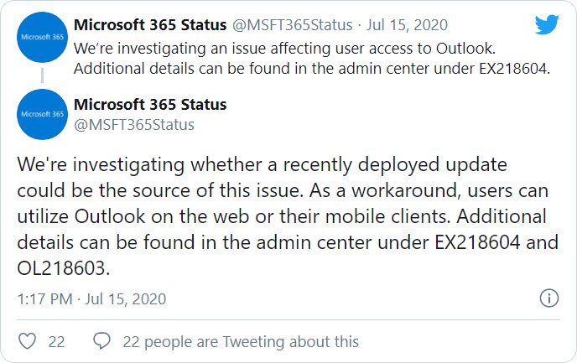The height and width of the screenshot is (363, 577).
Task: Click the like count next to the heart
Action: pyautogui.click(x=57, y=341)
